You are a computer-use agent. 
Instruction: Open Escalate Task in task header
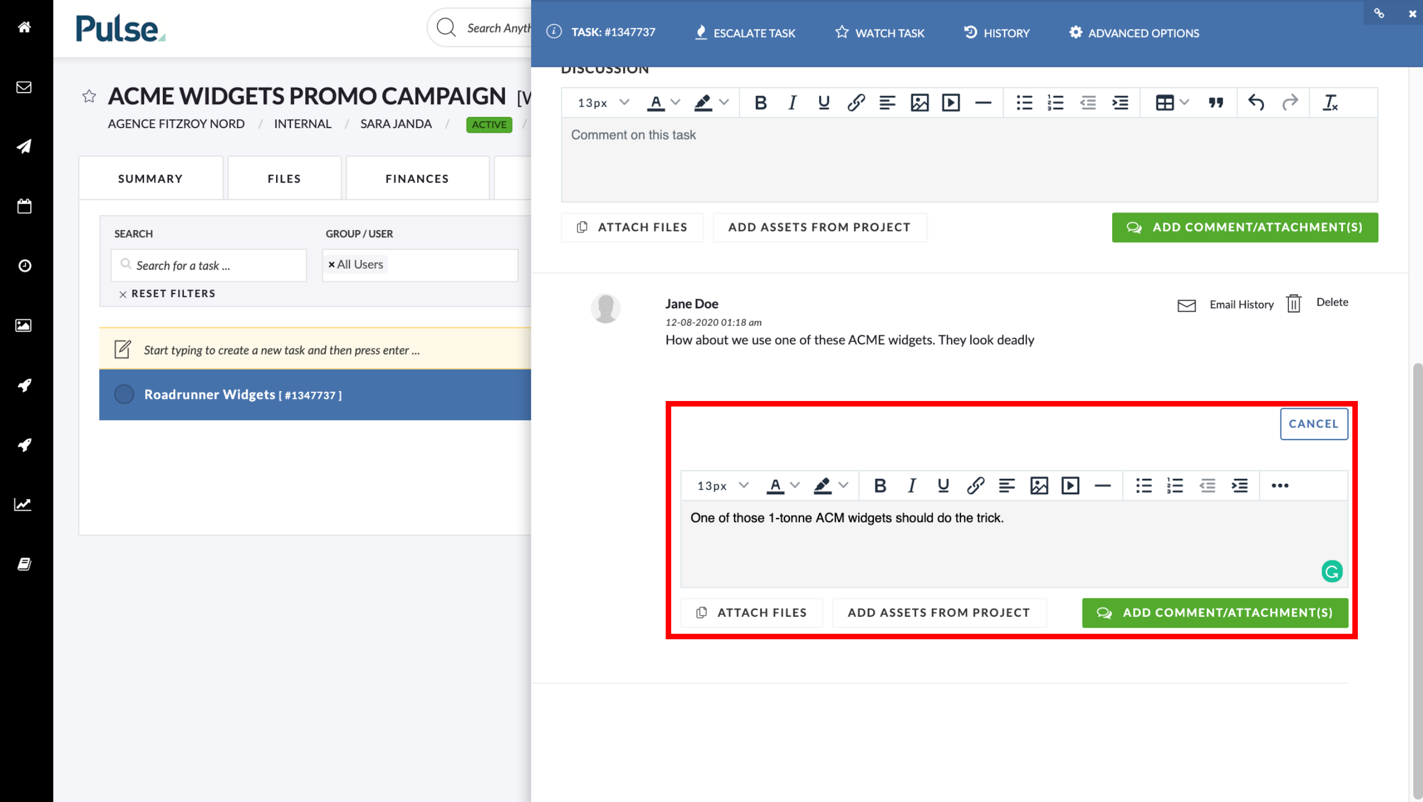point(744,33)
